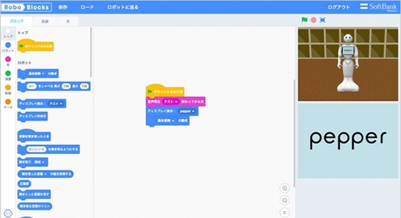Click the Robo Blocks logo
This screenshot has height=218, width=401.
click(x=26, y=7)
